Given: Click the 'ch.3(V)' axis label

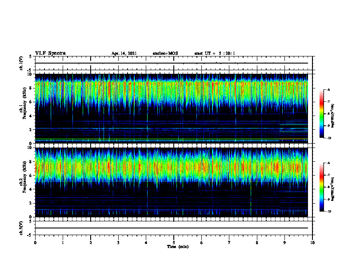Looking at the screenshot, I should pyautogui.click(x=21, y=228).
